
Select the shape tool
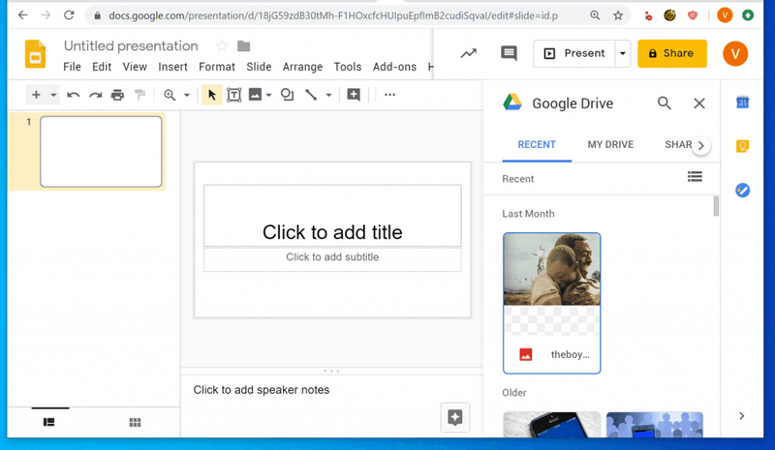pos(287,94)
